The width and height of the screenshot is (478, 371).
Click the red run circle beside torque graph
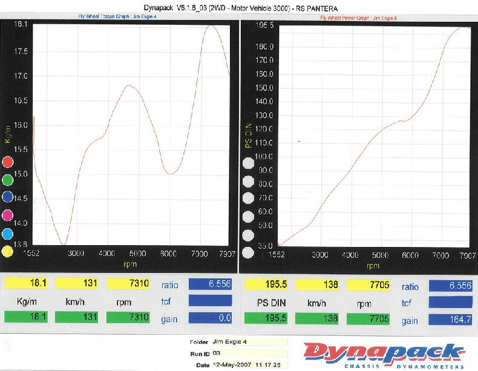(x=8, y=162)
